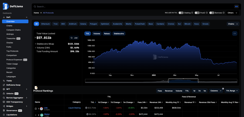Viewport: 244px width, 117px height.
Task: Click the DefiLlama Swap arrows icon
Action: tap(4, 85)
